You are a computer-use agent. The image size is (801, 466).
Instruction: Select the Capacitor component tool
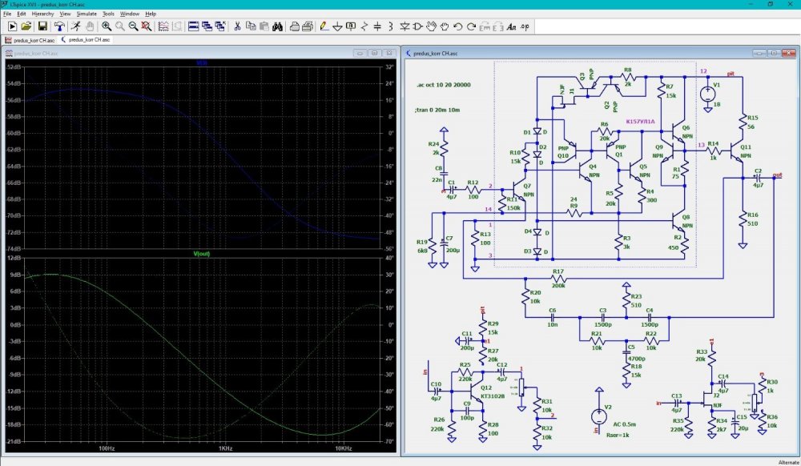pos(379,26)
